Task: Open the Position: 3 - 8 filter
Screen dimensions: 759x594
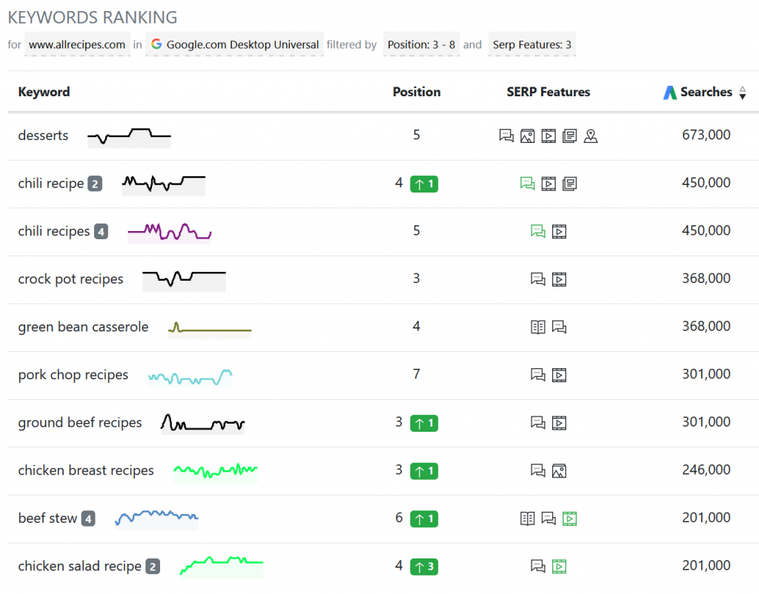Action: [421, 44]
